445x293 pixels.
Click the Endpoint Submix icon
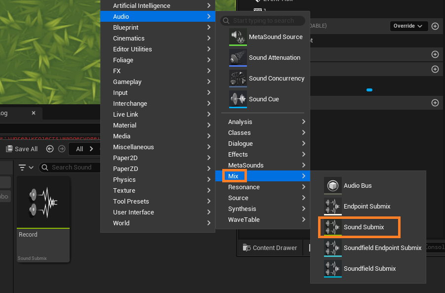332,207
